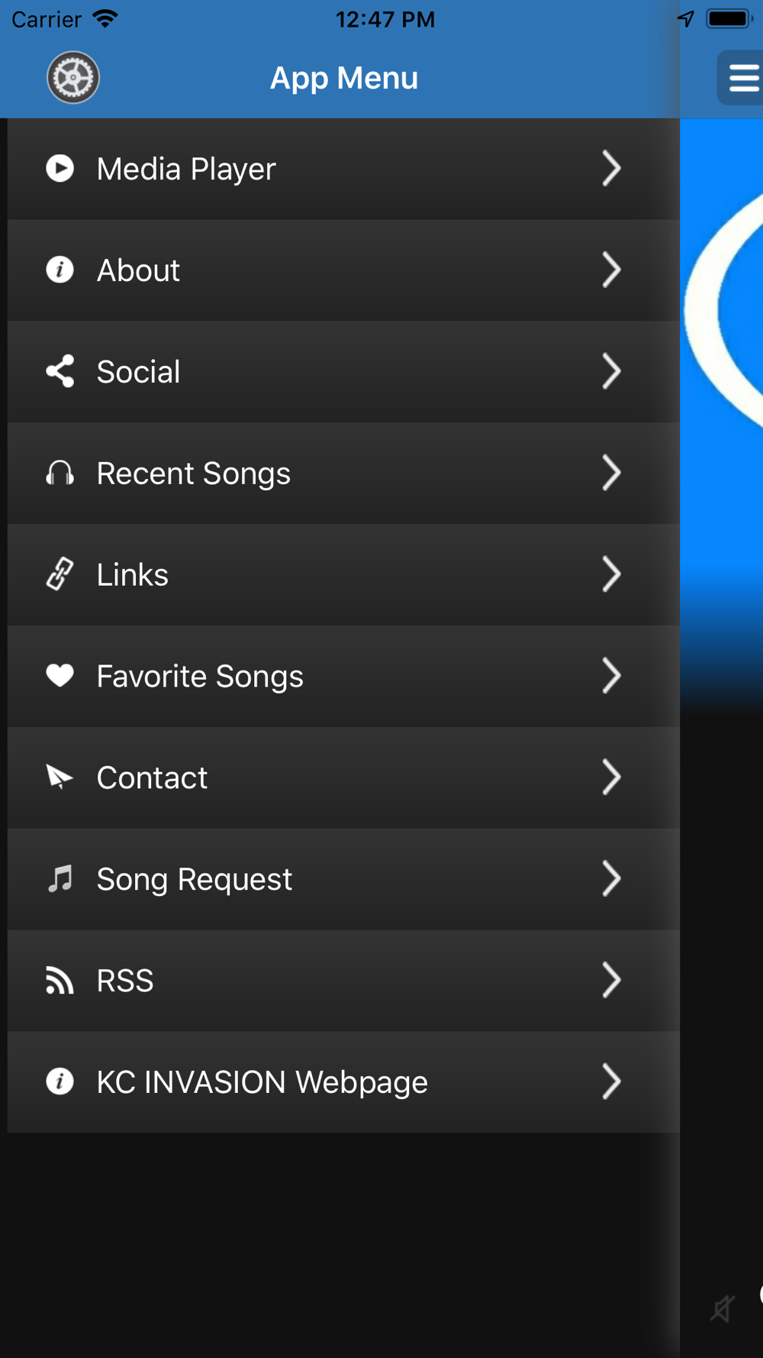Toggle the mute speaker icon
763x1358 pixels.
coord(722,1308)
